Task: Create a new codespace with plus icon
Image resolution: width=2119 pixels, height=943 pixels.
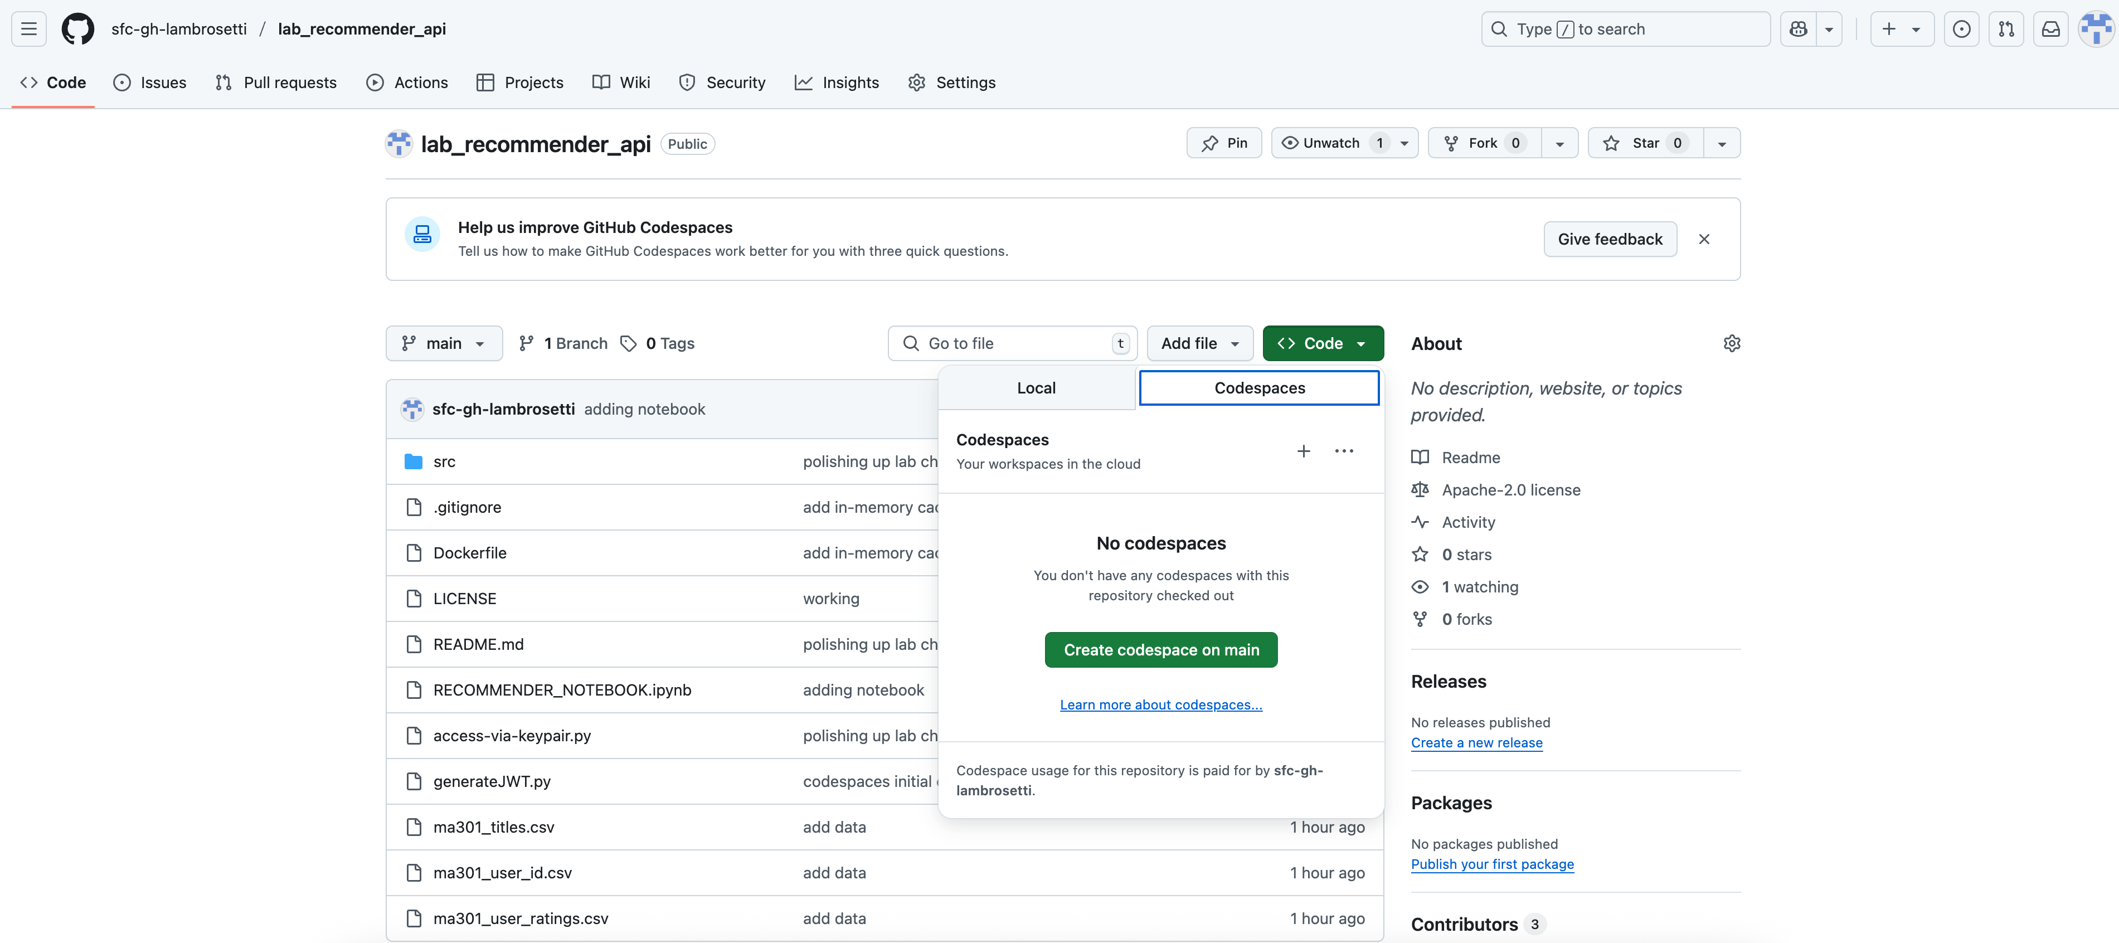Action: [x=1304, y=451]
